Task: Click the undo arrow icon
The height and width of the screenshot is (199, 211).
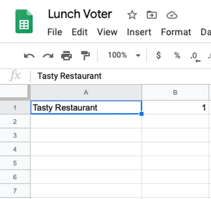Action: (x=29, y=55)
